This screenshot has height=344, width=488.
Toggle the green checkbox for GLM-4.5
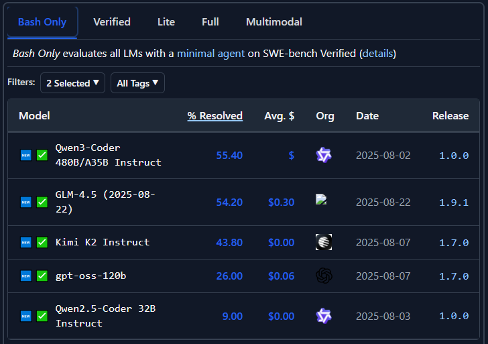42,202
